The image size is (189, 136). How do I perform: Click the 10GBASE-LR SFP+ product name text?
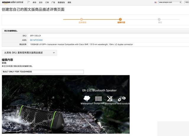click(x=82, y=44)
